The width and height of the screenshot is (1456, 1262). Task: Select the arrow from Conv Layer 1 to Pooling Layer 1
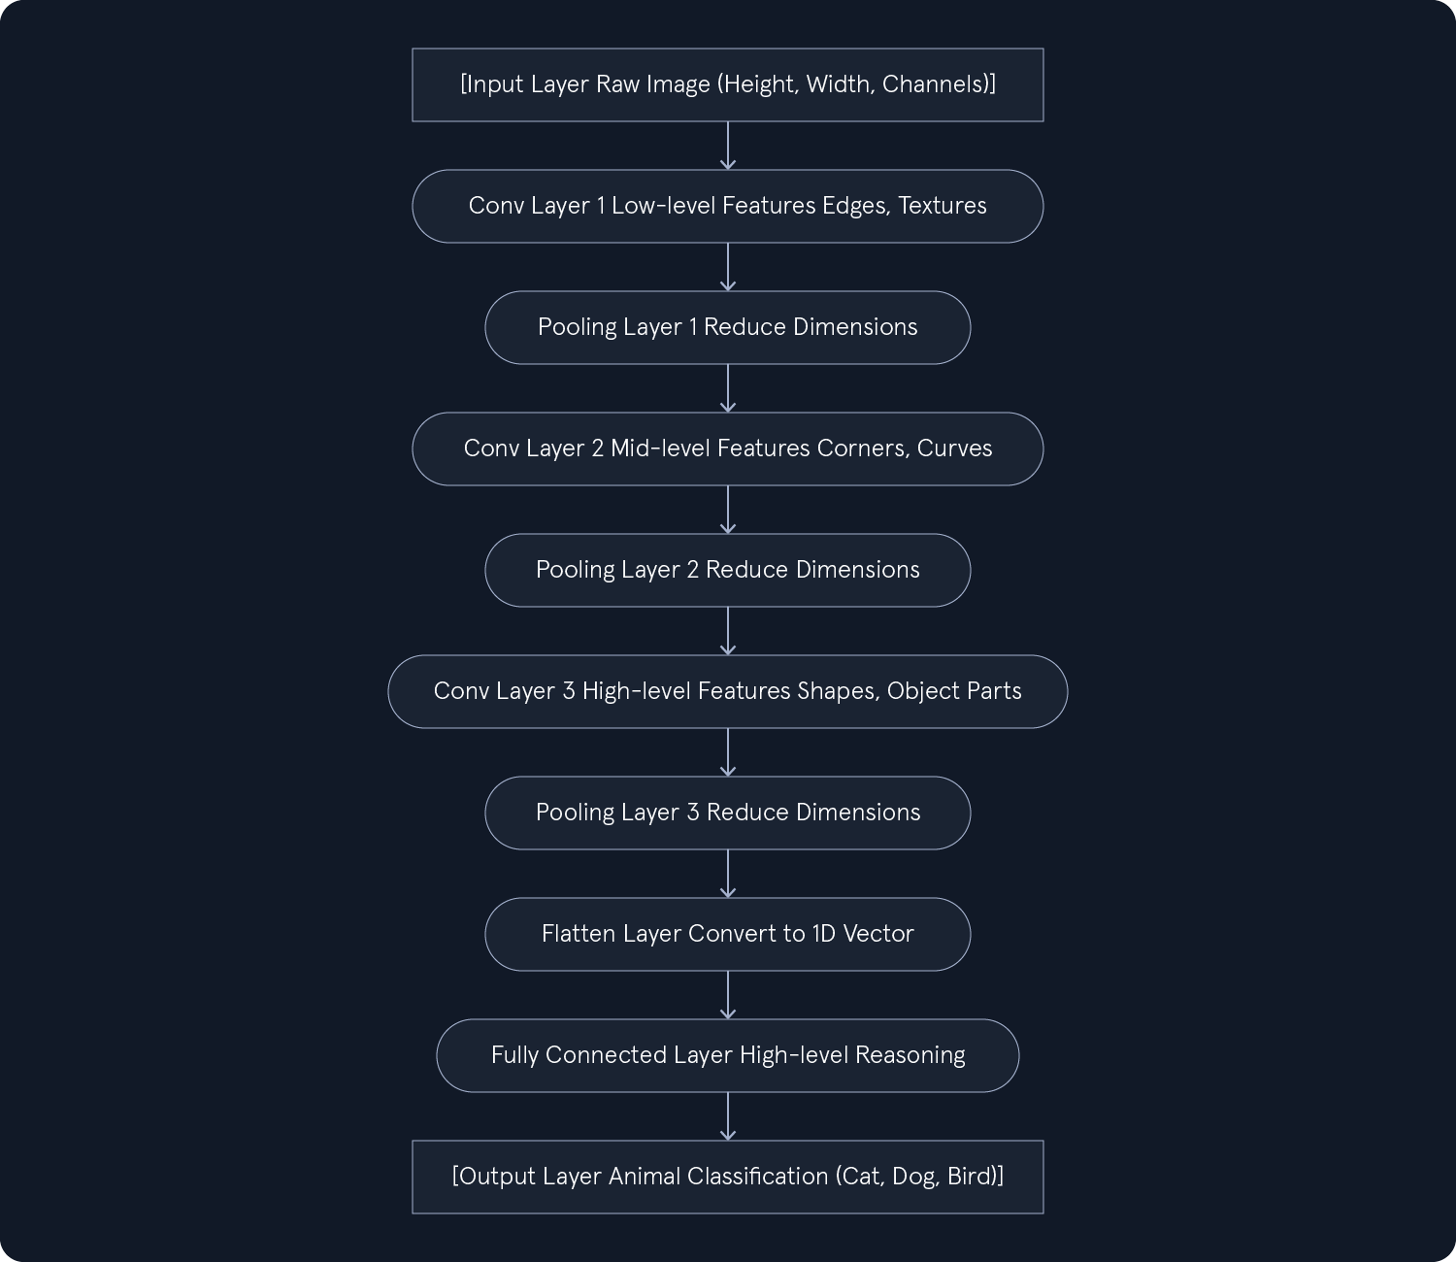pyautogui.click(x=728, y=267)
